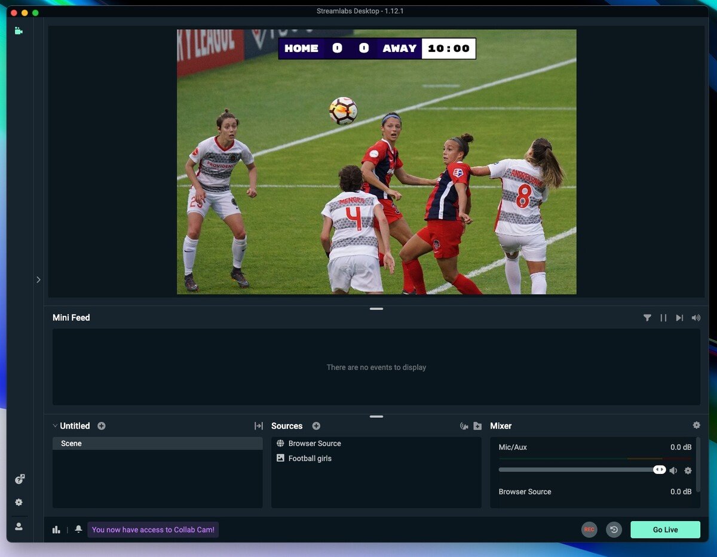This screenshot has height=557, width=717.
Task: Mute the Mini Feed audio
Action: [x=695, y=318]
